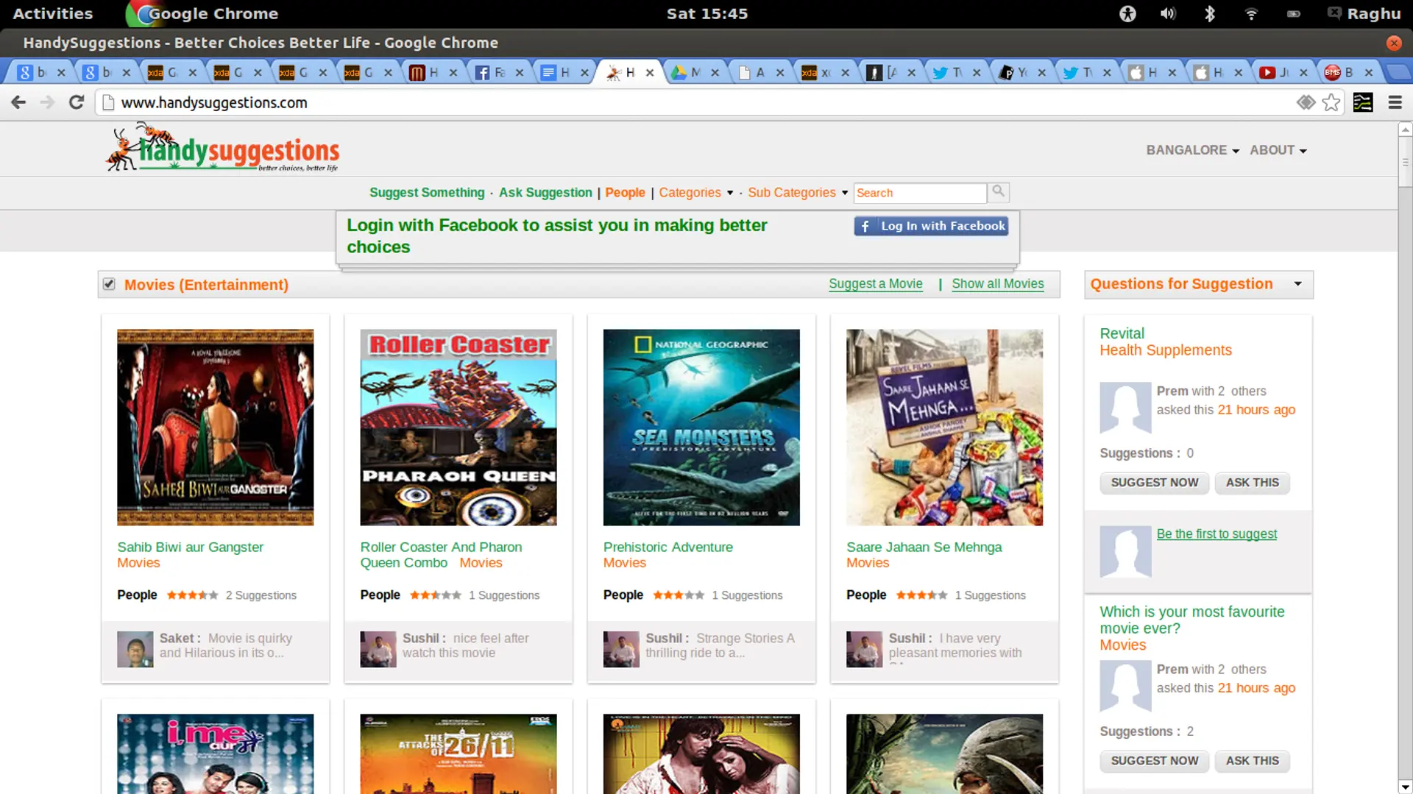Click Saket's avatar under Sahib Biwi aur Gangster
Image resolution: width=1413 pixels, height=794 pixels.
point(135,649)
